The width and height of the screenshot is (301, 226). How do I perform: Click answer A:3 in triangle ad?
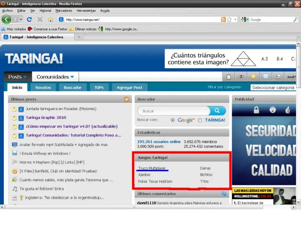pyautogui.click(x=265, y=59)
